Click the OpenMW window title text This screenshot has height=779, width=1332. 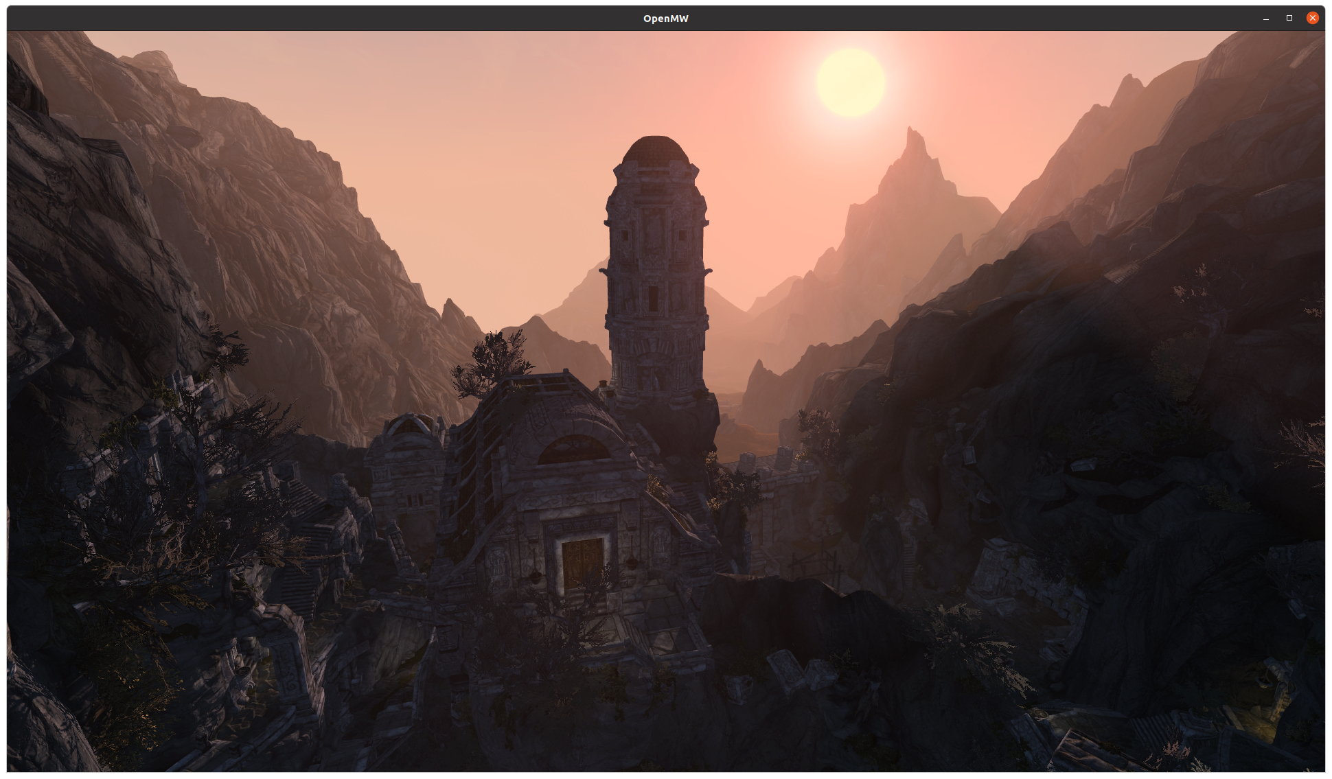[x=665, y=19]
